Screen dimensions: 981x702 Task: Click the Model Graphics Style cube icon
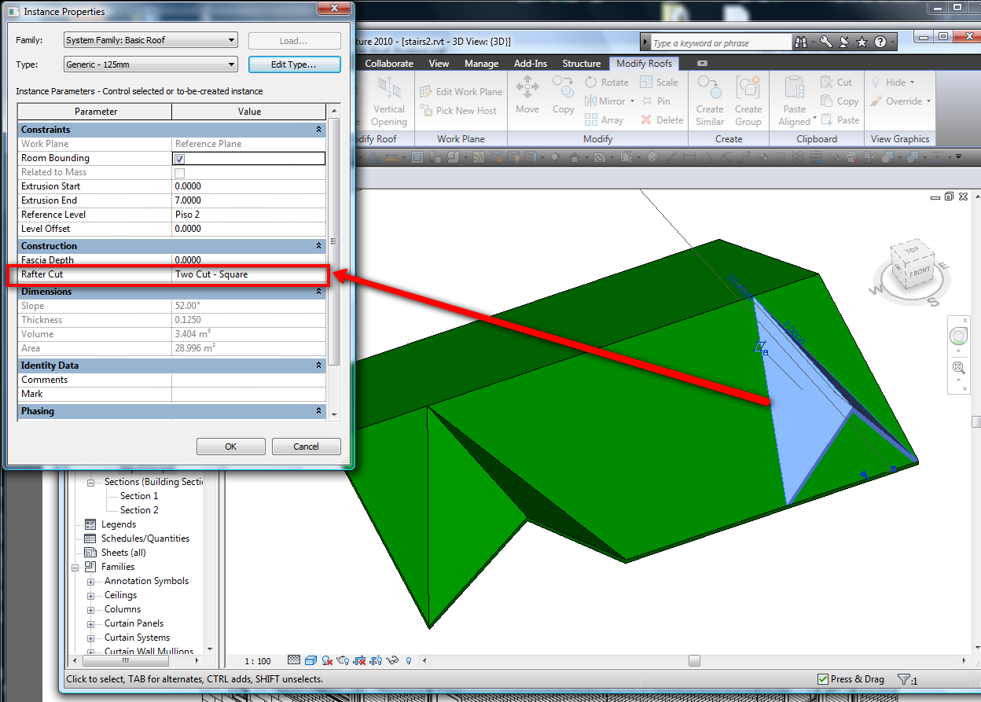310,660
